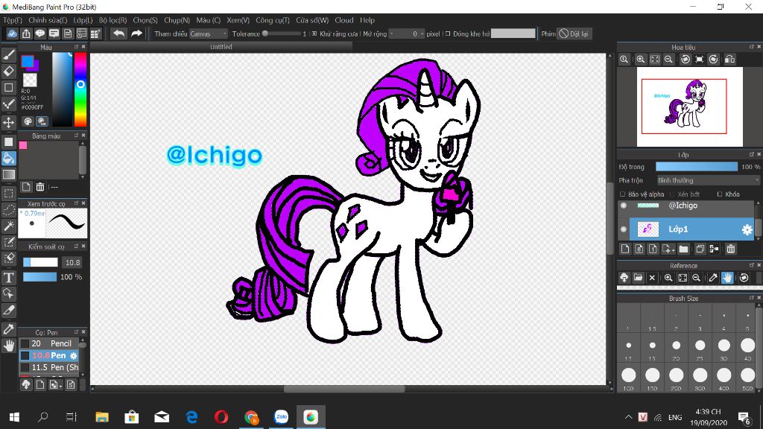This screenshot has height=429, width=763.
Task: Toggle the 11.5 Pen brush checkbox
Action: (25, 367)
